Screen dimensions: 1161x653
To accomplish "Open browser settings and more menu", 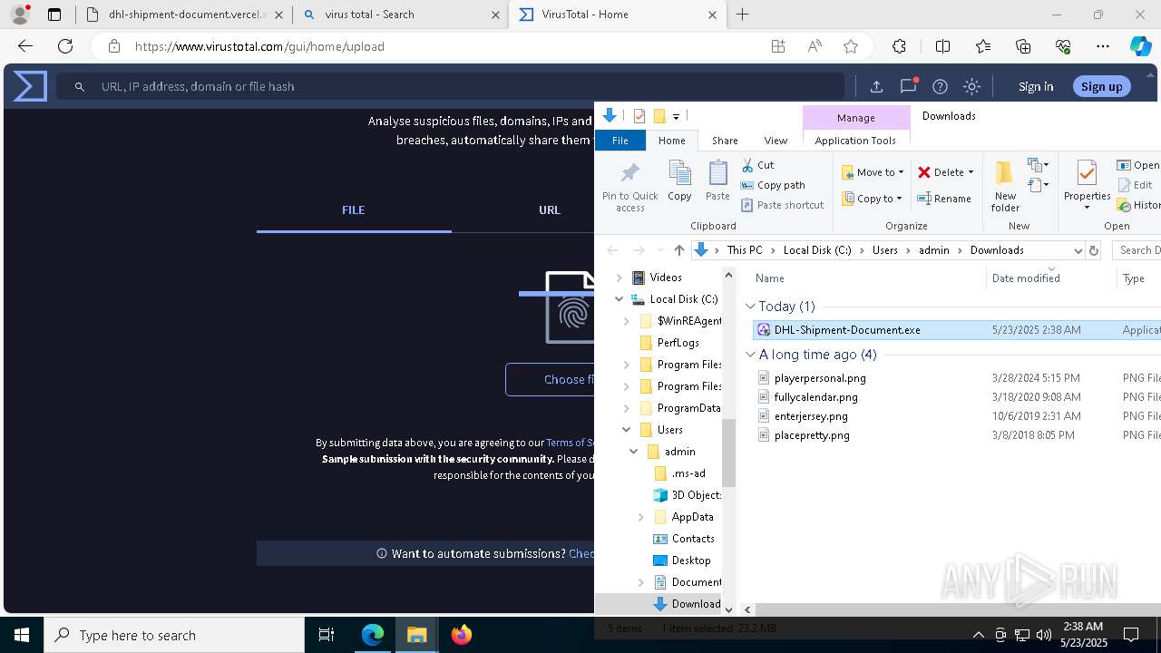I will (1103, 46).
